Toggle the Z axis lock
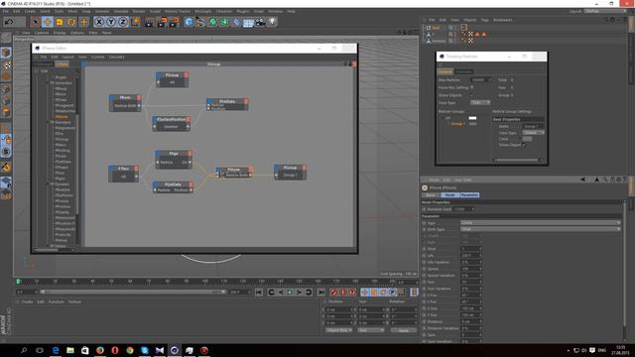 pyautogui.click(x=123, y=22)
